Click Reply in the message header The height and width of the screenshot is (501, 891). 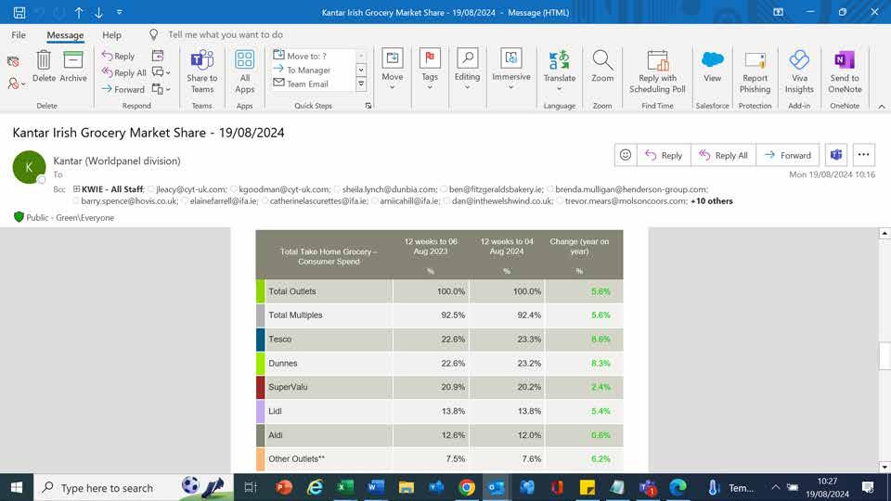coord(664,155)
